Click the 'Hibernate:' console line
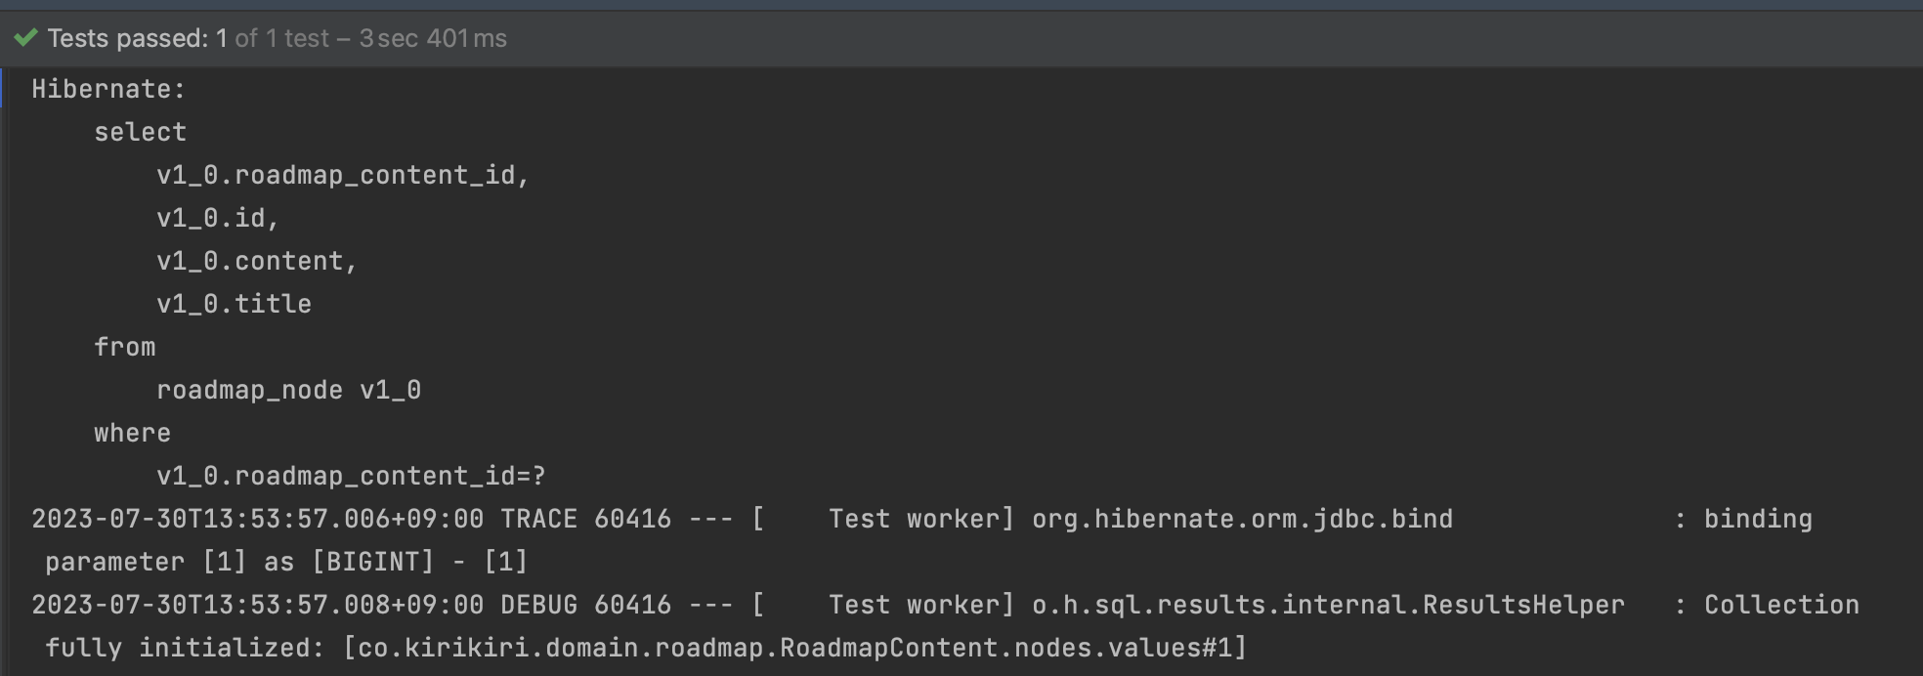Image resolution: width=1923 pixels, height=676 pixels. [108, 89]
